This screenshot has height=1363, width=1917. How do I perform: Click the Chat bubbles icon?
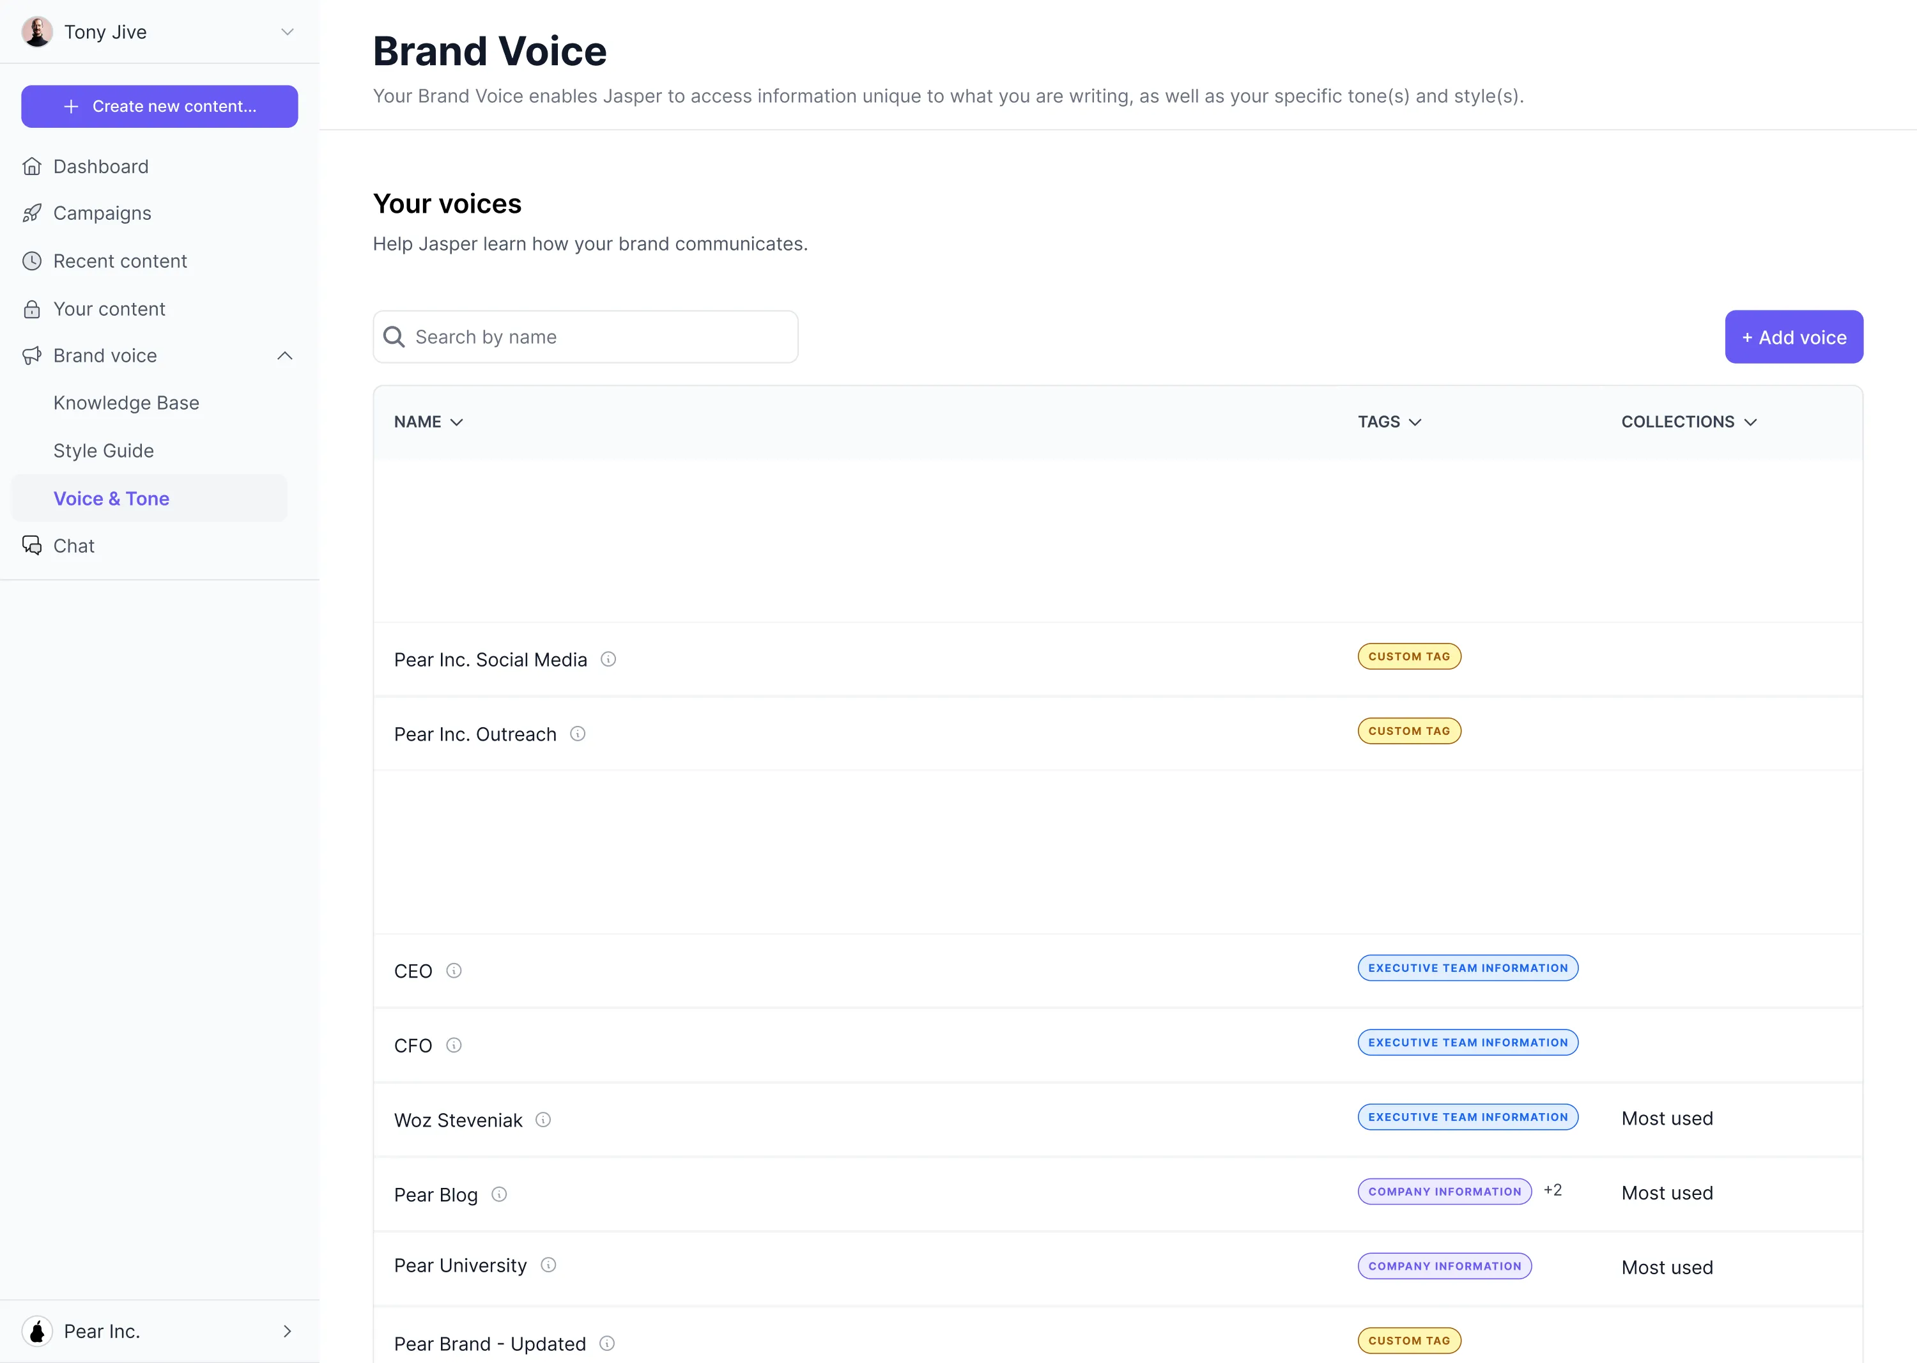[x=32, y=546]
